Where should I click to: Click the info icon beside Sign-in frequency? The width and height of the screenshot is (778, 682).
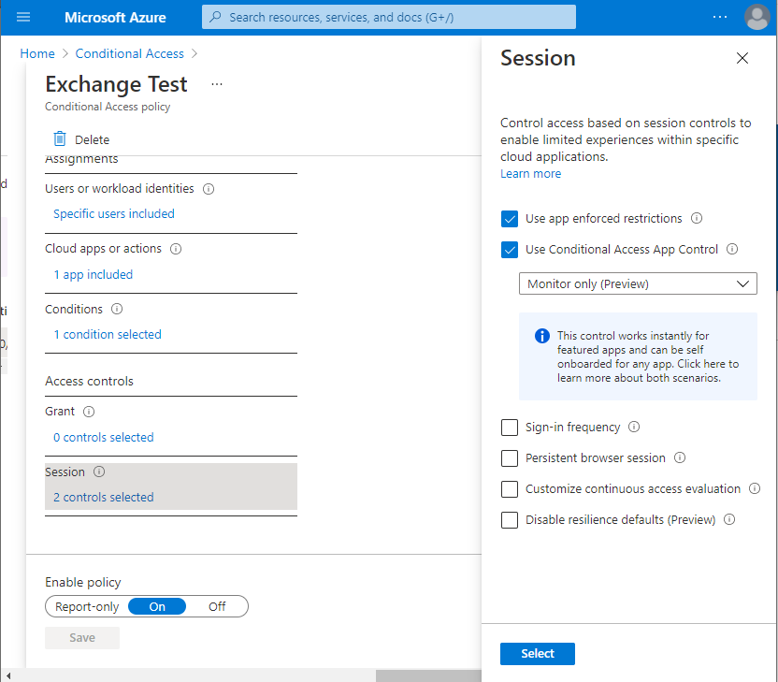coord(633,427)
